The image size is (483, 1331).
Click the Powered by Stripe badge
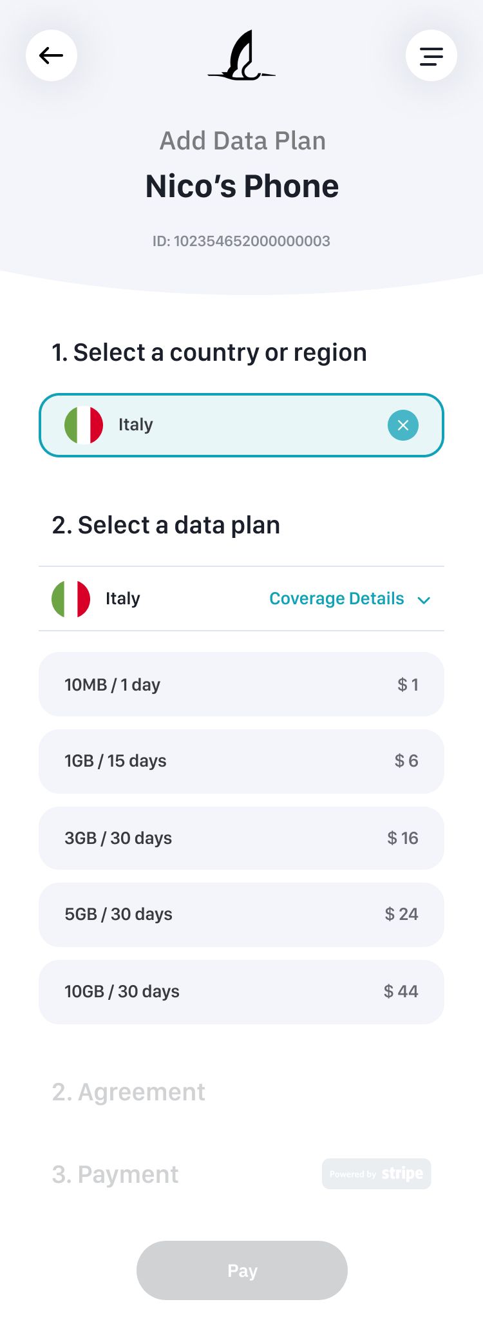point(377,1174)
